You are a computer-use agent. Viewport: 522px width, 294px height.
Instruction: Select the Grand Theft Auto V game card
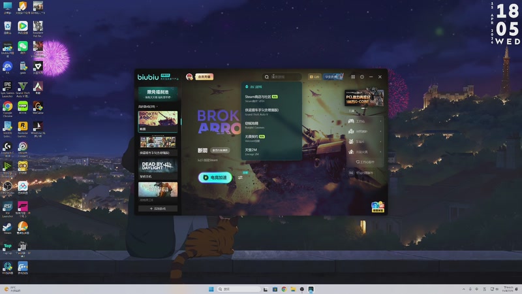point(158,145)
